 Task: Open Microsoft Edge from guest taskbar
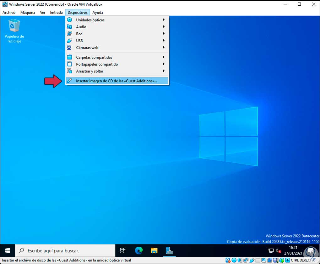pyautogui.click(x=139, y=250)
